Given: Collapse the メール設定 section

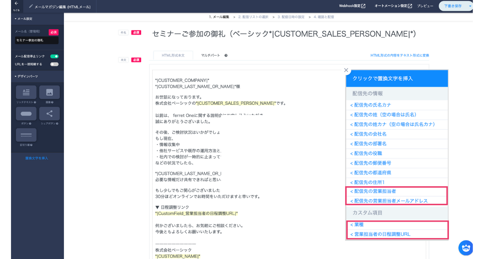Looking at the screenshot, I should [x=24, y=19].
